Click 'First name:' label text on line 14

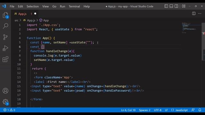[58, 82]
